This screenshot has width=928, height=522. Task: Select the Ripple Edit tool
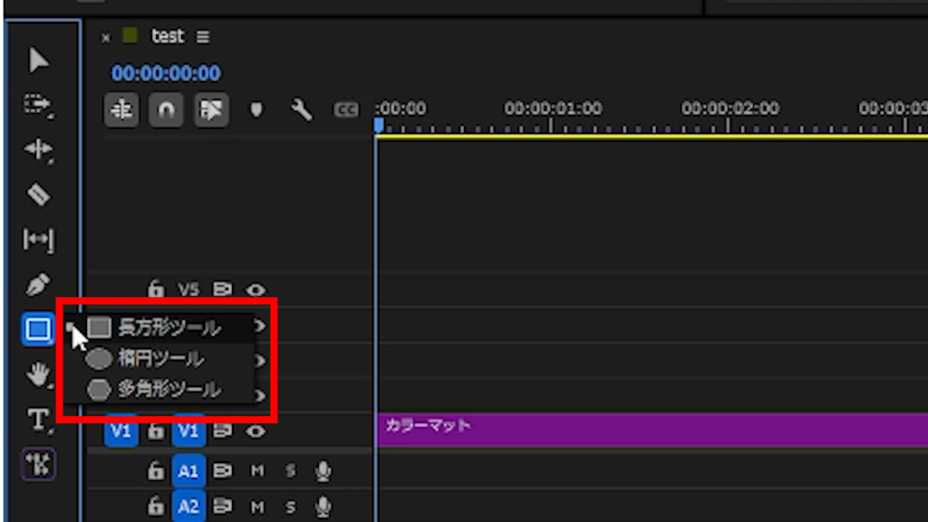pos(38,150)
